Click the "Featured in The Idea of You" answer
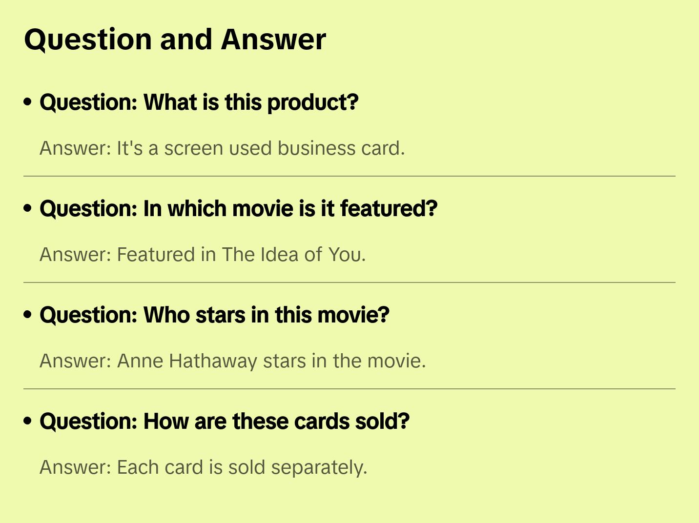 point(203,255)
